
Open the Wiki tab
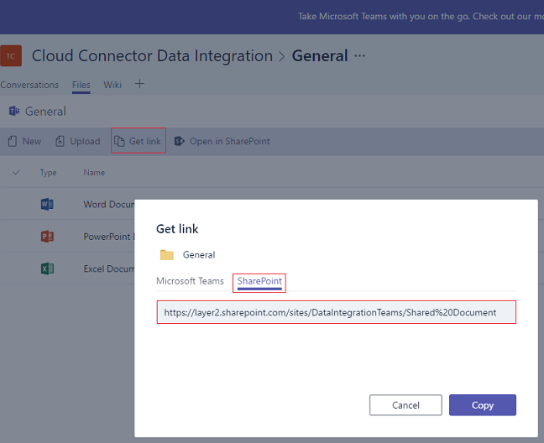click(112, 85)
